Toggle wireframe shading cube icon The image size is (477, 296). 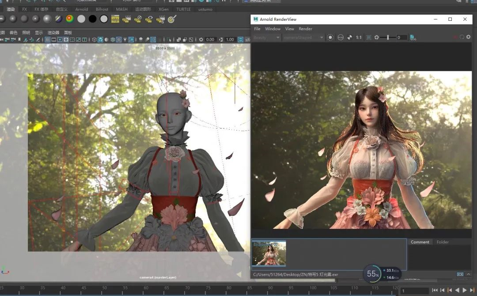(95, 40)
